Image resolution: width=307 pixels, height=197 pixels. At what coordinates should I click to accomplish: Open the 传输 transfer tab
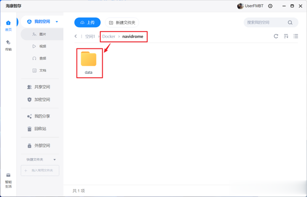pyautogui.click(x=8, y=46)
